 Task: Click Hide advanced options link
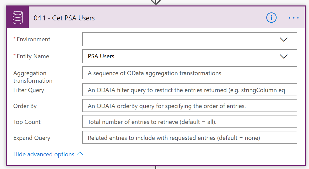[44, 154]
